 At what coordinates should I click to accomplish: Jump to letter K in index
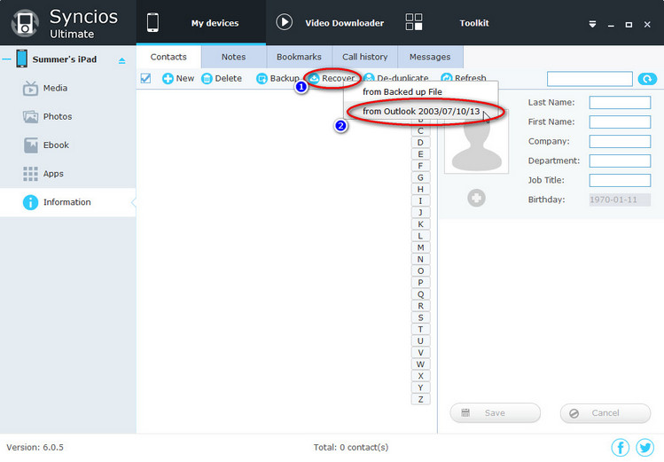pos(420,224)
